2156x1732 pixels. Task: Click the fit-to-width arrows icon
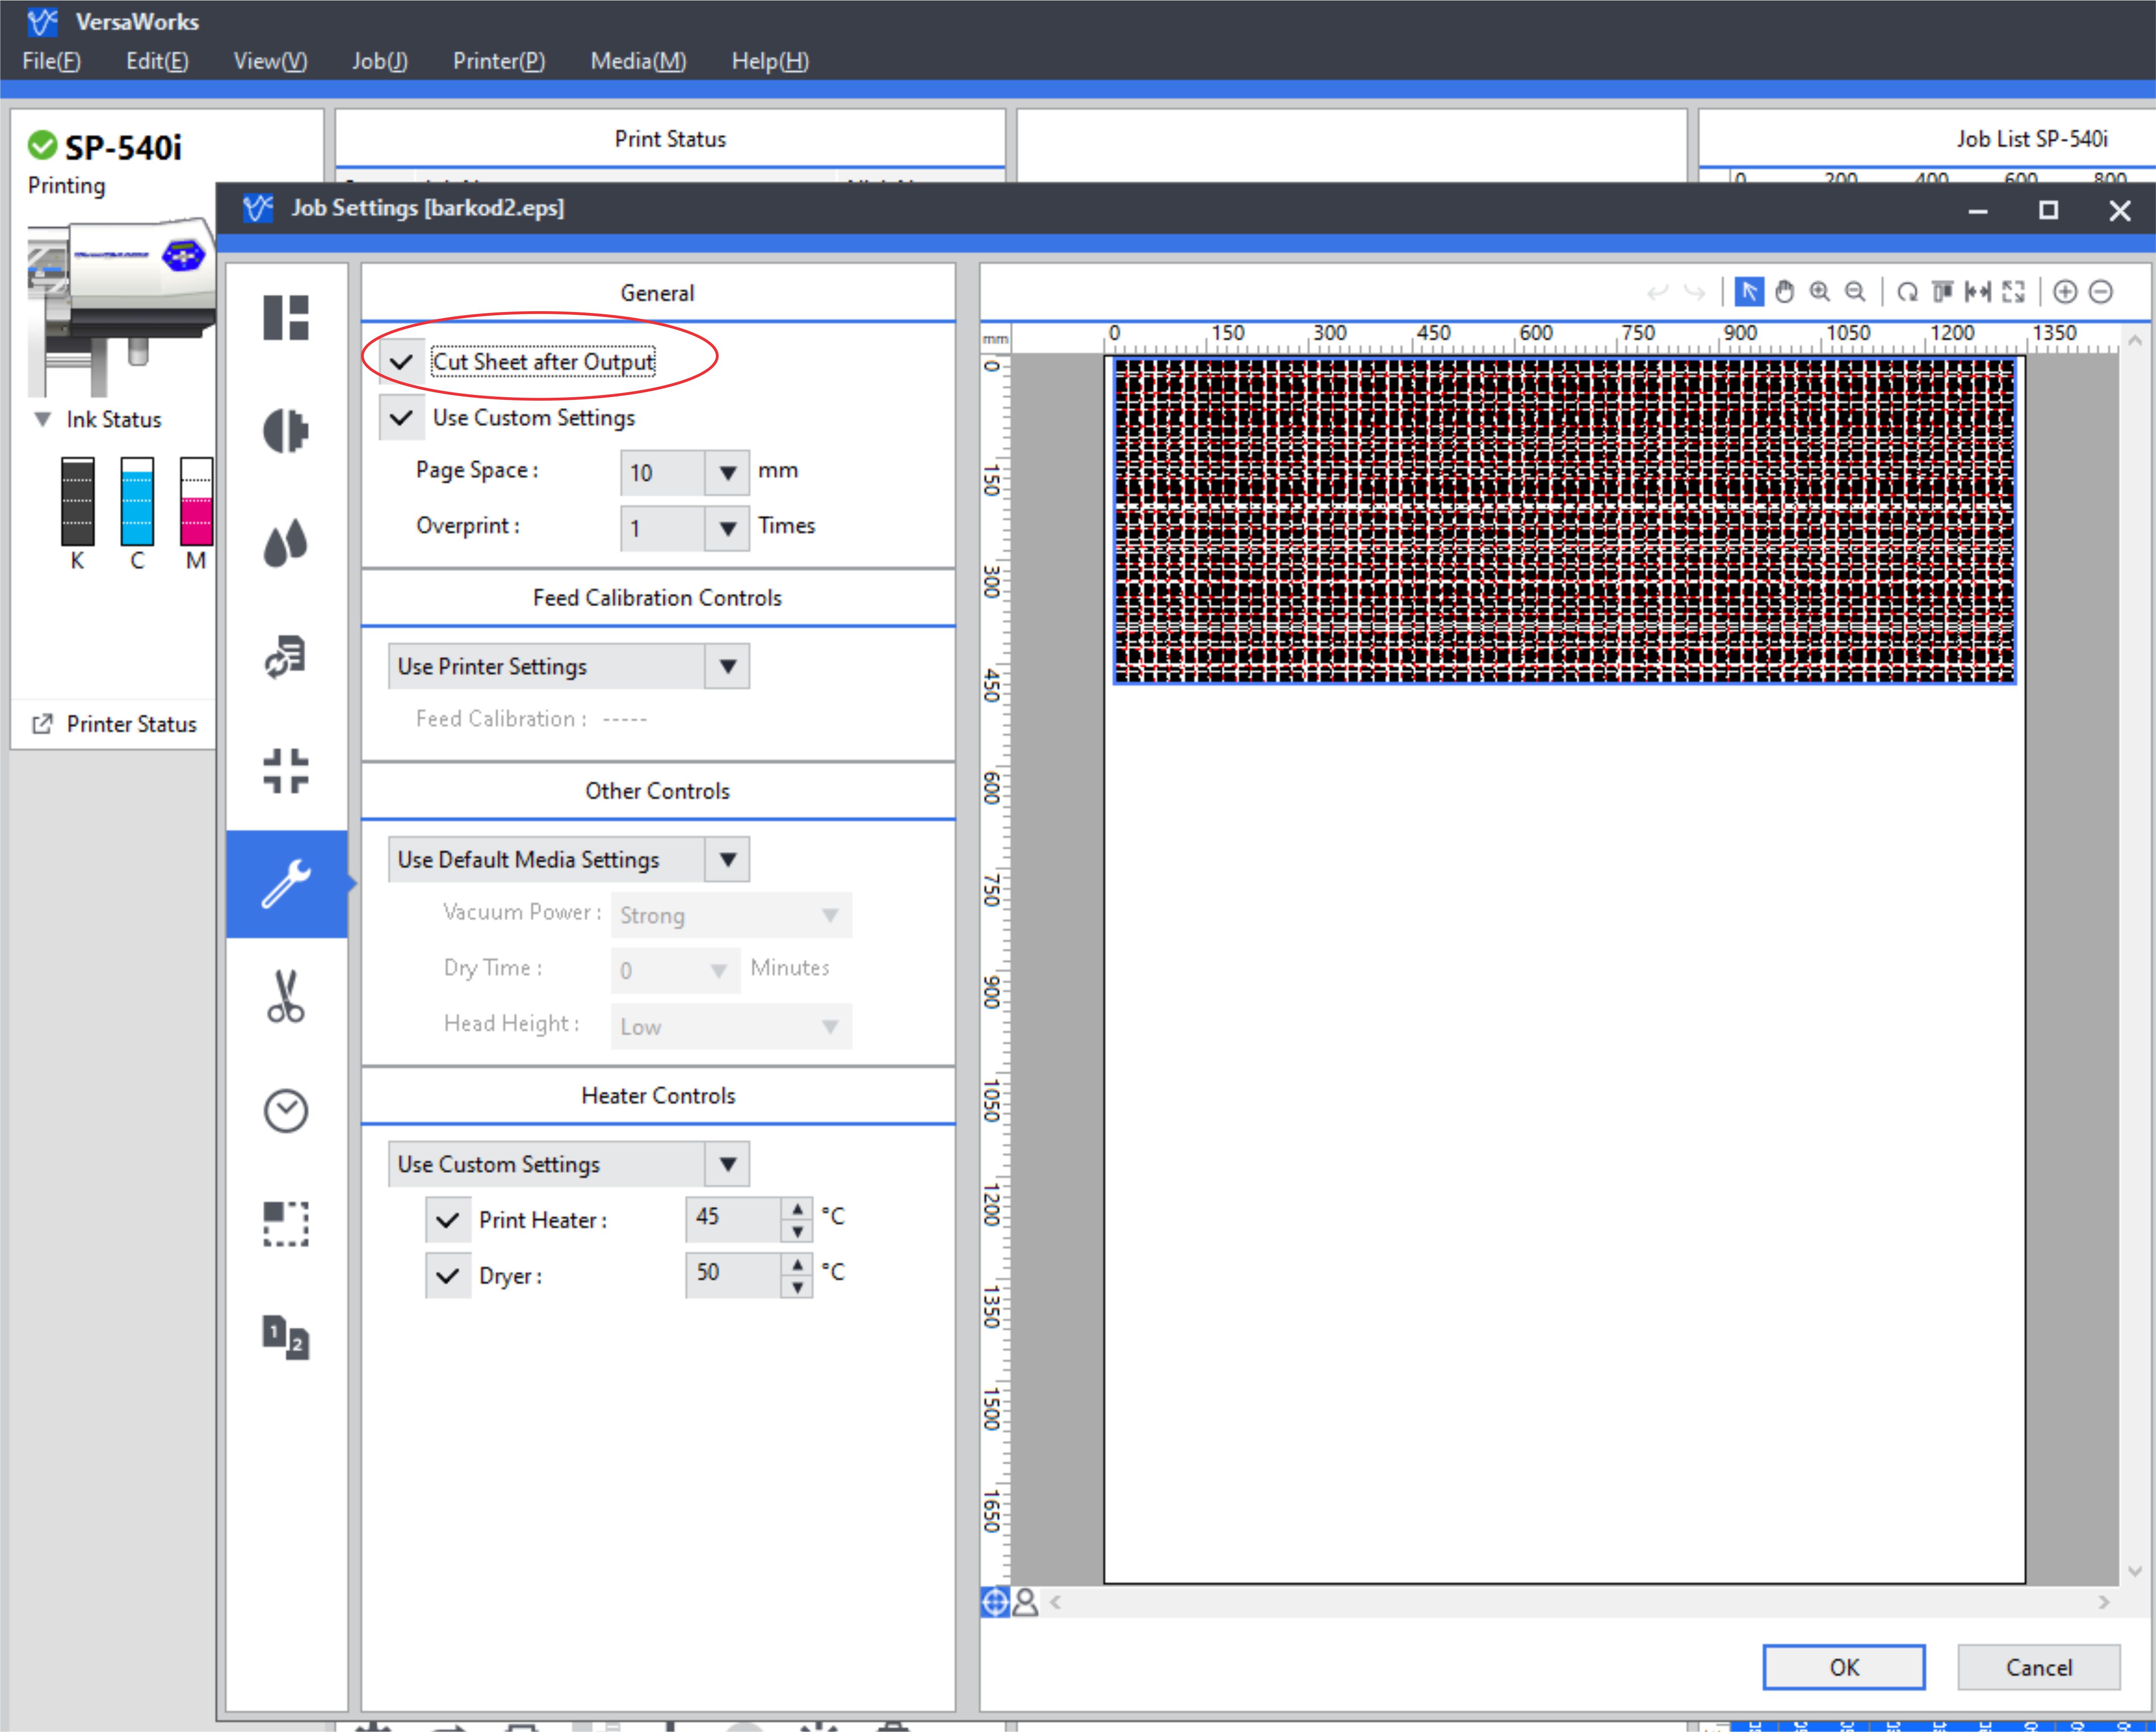click(1978, 292)
